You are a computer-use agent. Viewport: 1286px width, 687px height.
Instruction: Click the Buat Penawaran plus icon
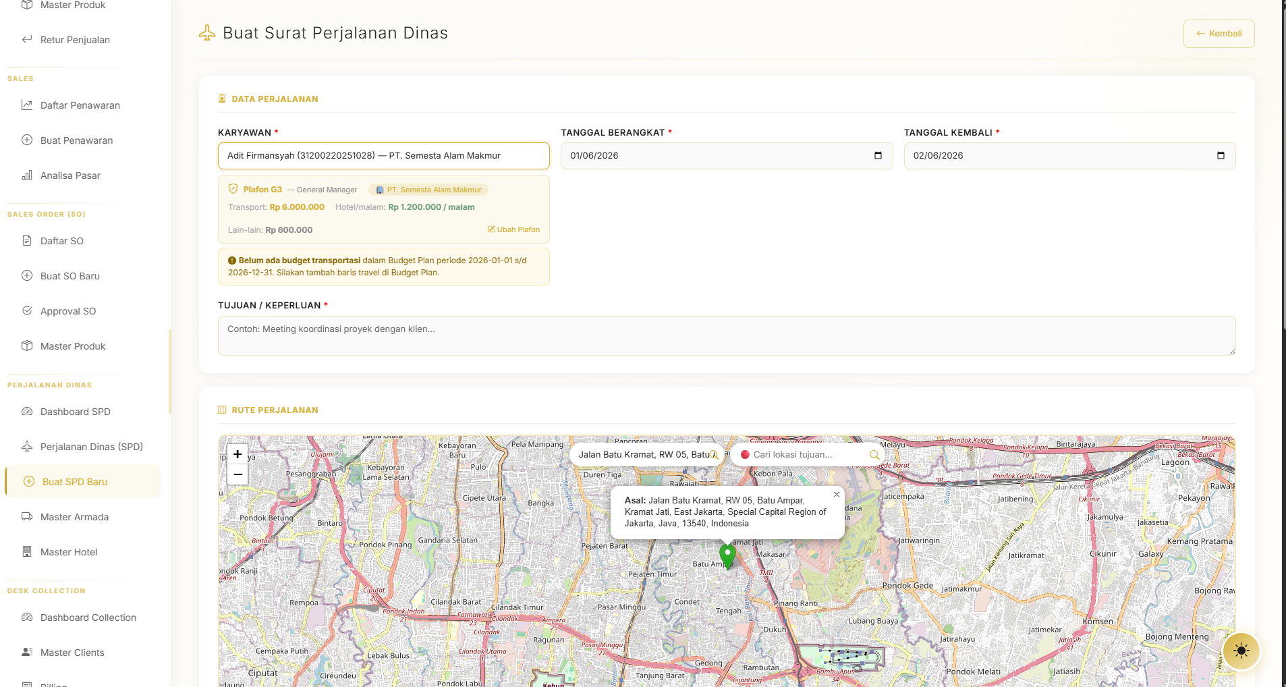coord(27,140)
